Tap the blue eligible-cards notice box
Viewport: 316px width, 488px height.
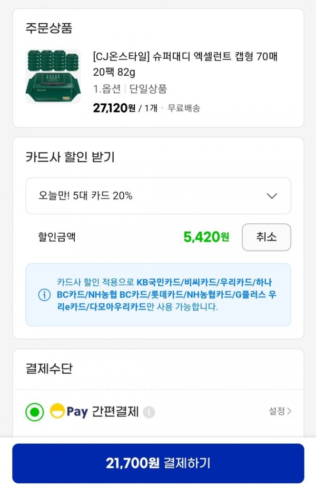(158, 295)
